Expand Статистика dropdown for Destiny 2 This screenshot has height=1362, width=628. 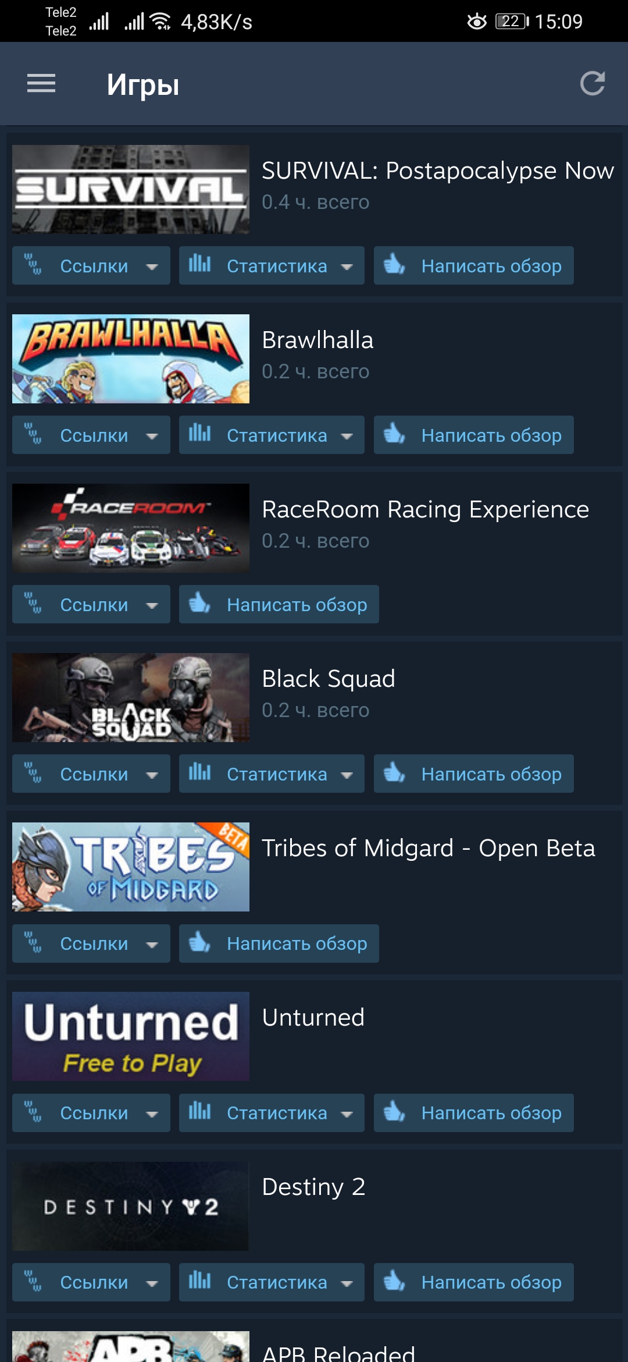(x=272, y=1282)
